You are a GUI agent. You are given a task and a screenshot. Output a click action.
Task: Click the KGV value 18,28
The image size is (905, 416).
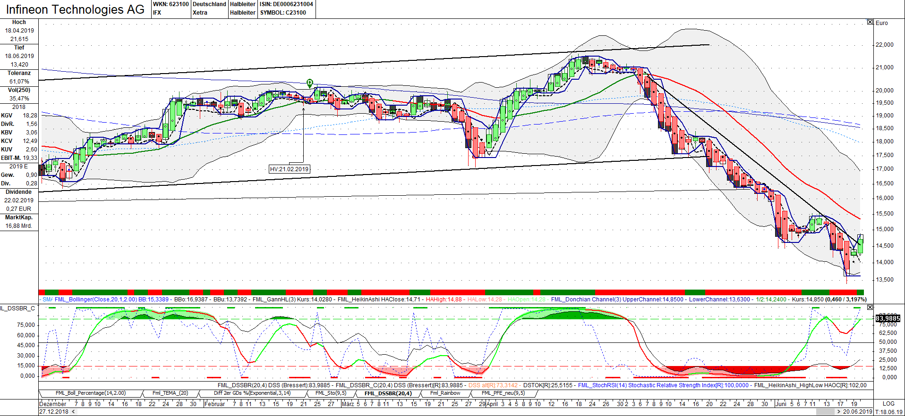click(x=30, y=116)
